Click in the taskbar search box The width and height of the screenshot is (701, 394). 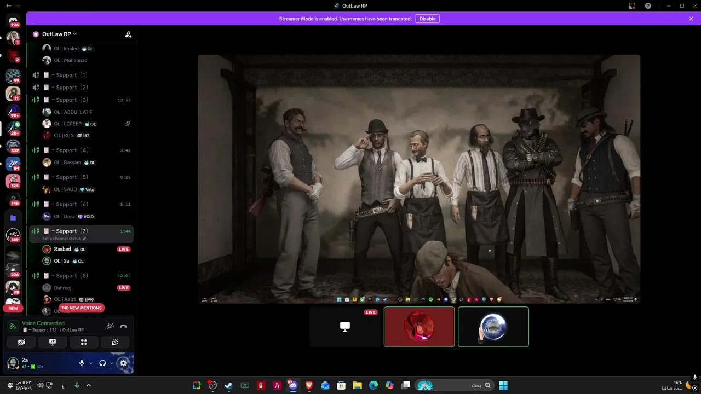(x=454, y=385)
